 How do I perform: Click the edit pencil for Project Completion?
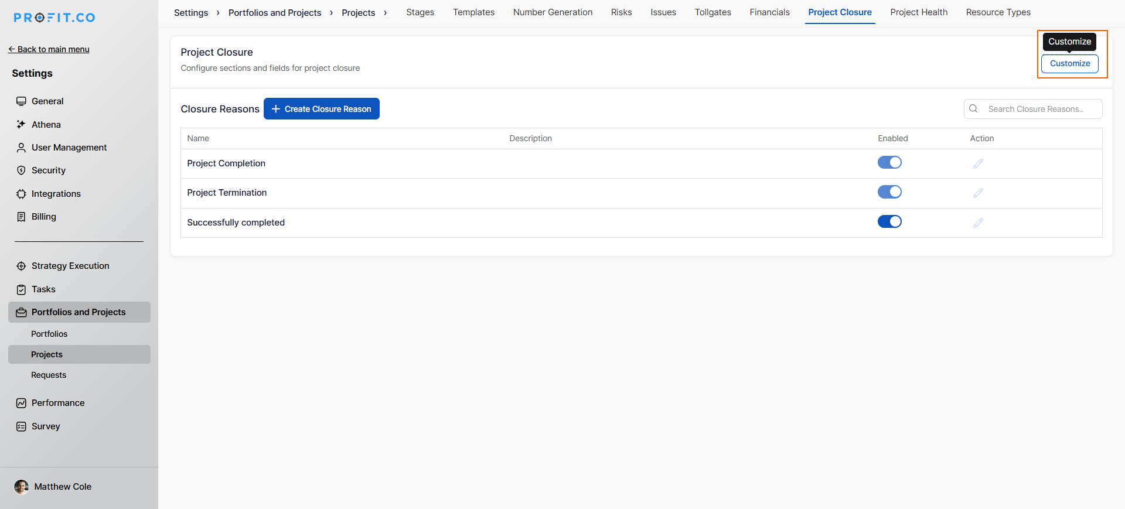[x=978, y=163]
